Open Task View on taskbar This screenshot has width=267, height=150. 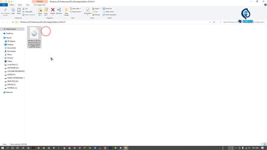[18, 148]
